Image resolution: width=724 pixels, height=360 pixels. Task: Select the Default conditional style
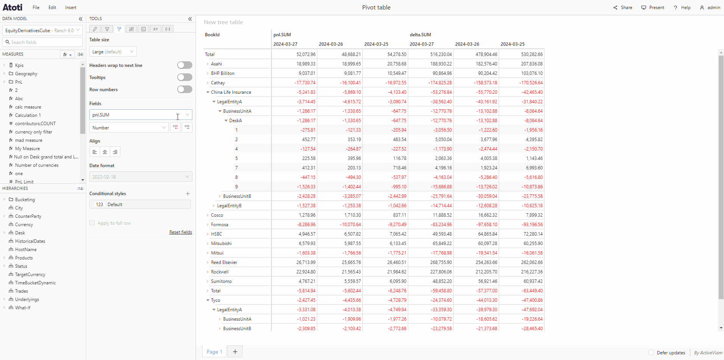(x=140, y=205)
